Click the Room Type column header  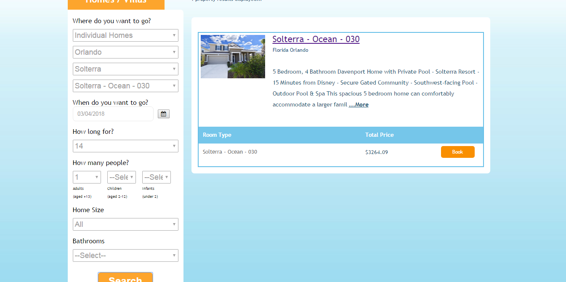pyautogui.click(x=217, y=135)
